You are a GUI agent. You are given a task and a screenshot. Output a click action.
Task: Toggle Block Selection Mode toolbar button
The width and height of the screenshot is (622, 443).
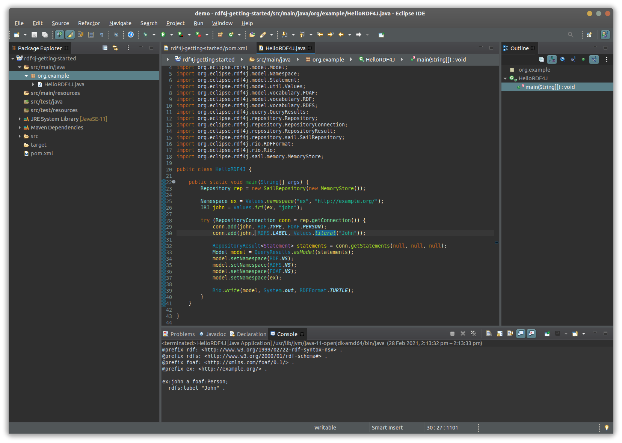point(91,35)
